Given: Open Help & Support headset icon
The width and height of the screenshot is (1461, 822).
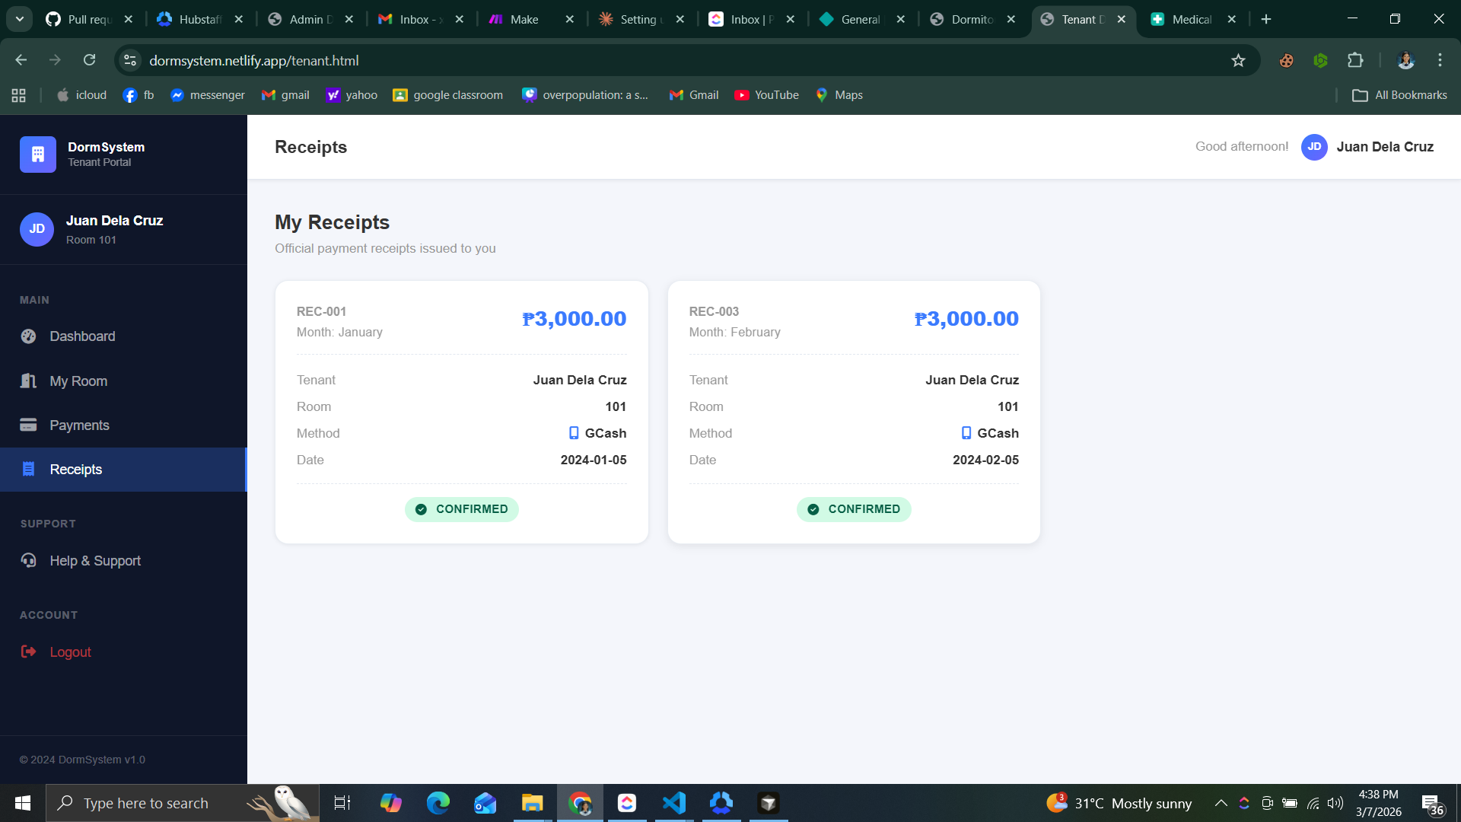Looking at the screenshot, I should click(28, 560).
